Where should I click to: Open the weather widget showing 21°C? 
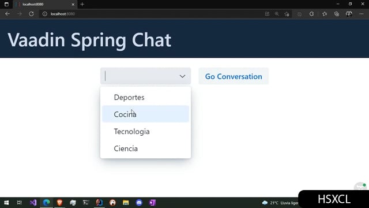click(x=280, y=203)
